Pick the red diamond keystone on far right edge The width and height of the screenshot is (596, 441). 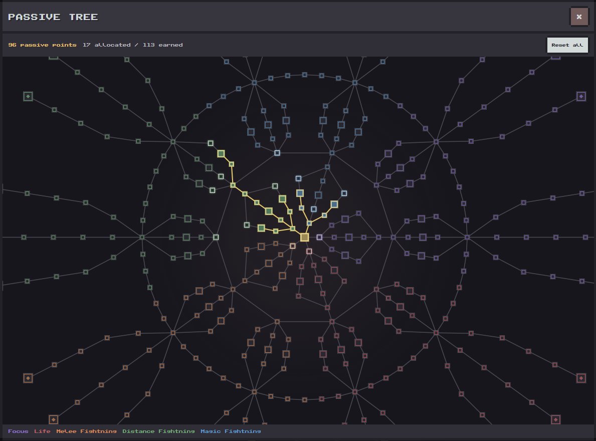(x=581, y=378)
